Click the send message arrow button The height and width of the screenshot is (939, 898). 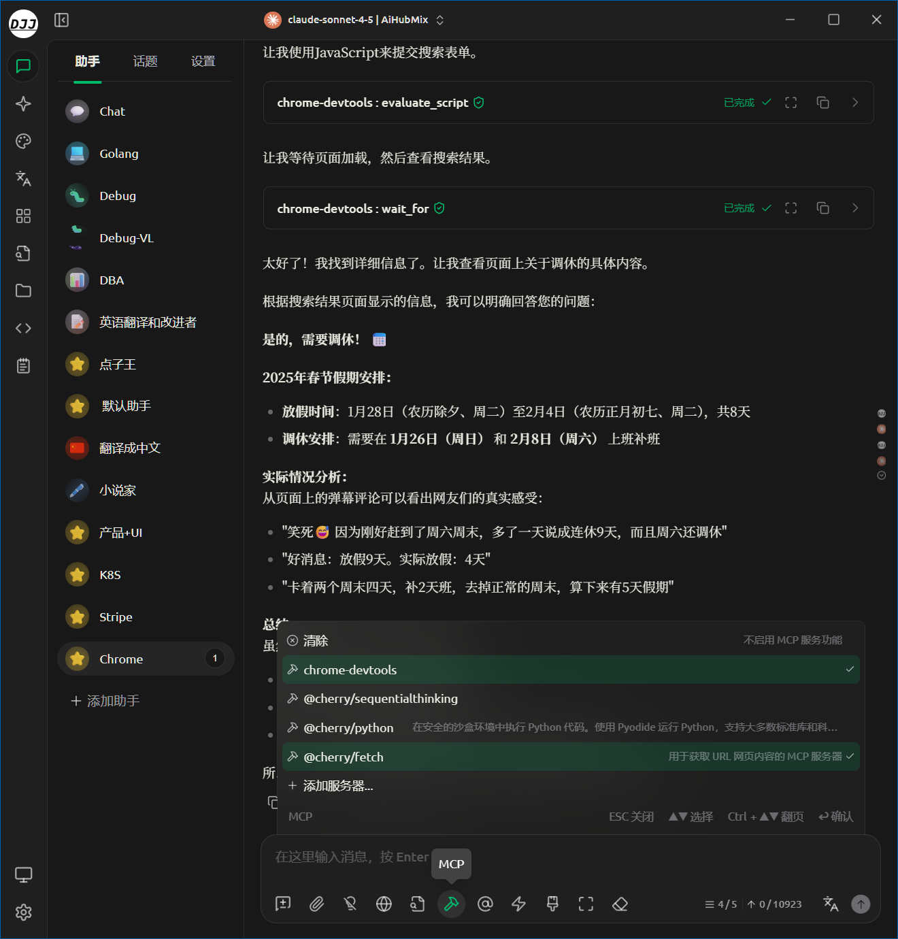pos(861,904)
